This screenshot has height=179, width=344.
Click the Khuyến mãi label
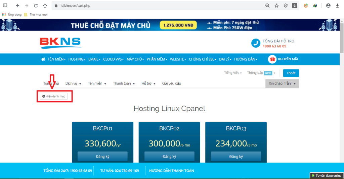(x=288, y=59)
